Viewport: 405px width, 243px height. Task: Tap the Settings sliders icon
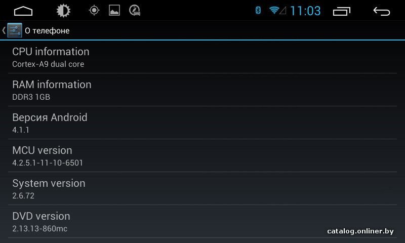pos(15,30)
